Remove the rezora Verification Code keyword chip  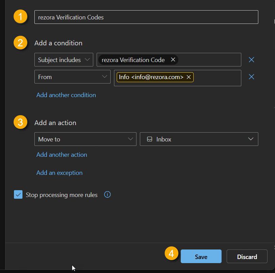click(x=173, y=60)
